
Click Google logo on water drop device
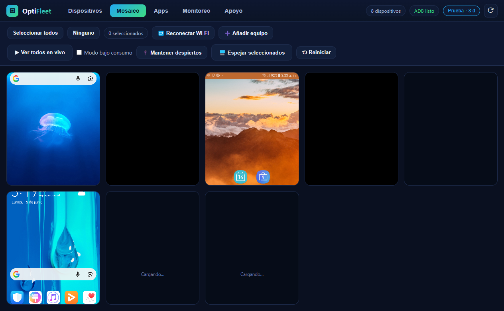(16, 274)
